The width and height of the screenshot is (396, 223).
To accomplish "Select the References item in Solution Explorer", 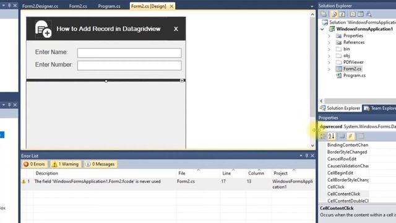I will point(354,43).
